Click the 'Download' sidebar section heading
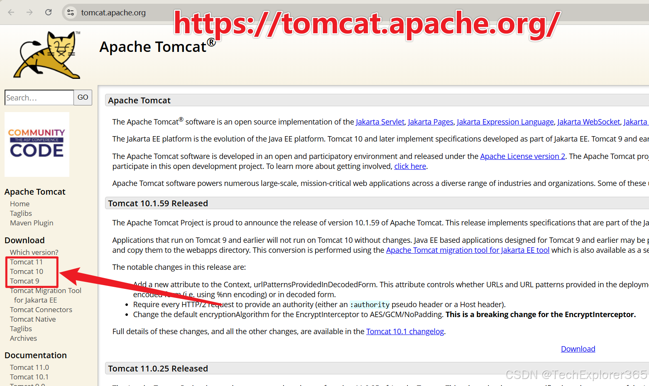The image size is (649, 386). pos(24,240)
